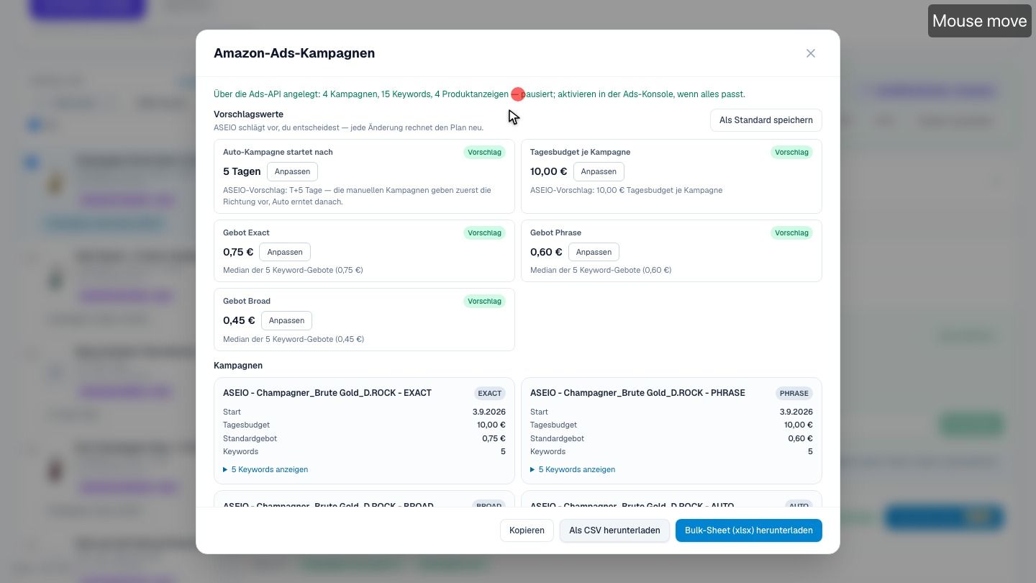
Task: Click the campaign title ending in "- PHRASE"
Action: click(x=637, y=393)
